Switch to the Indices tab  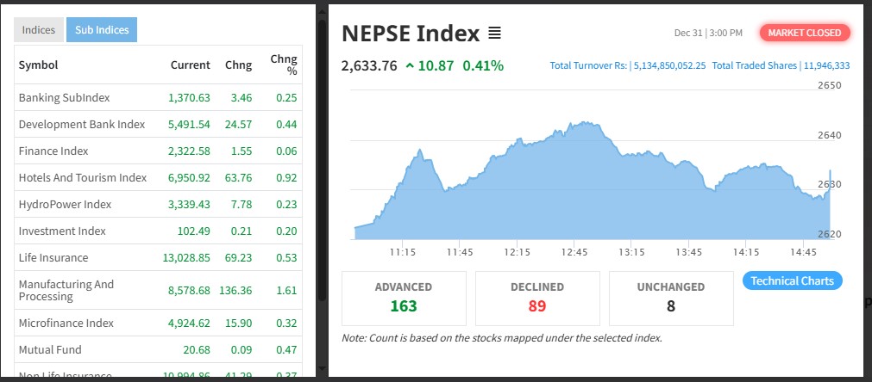[x=39, y=30]
